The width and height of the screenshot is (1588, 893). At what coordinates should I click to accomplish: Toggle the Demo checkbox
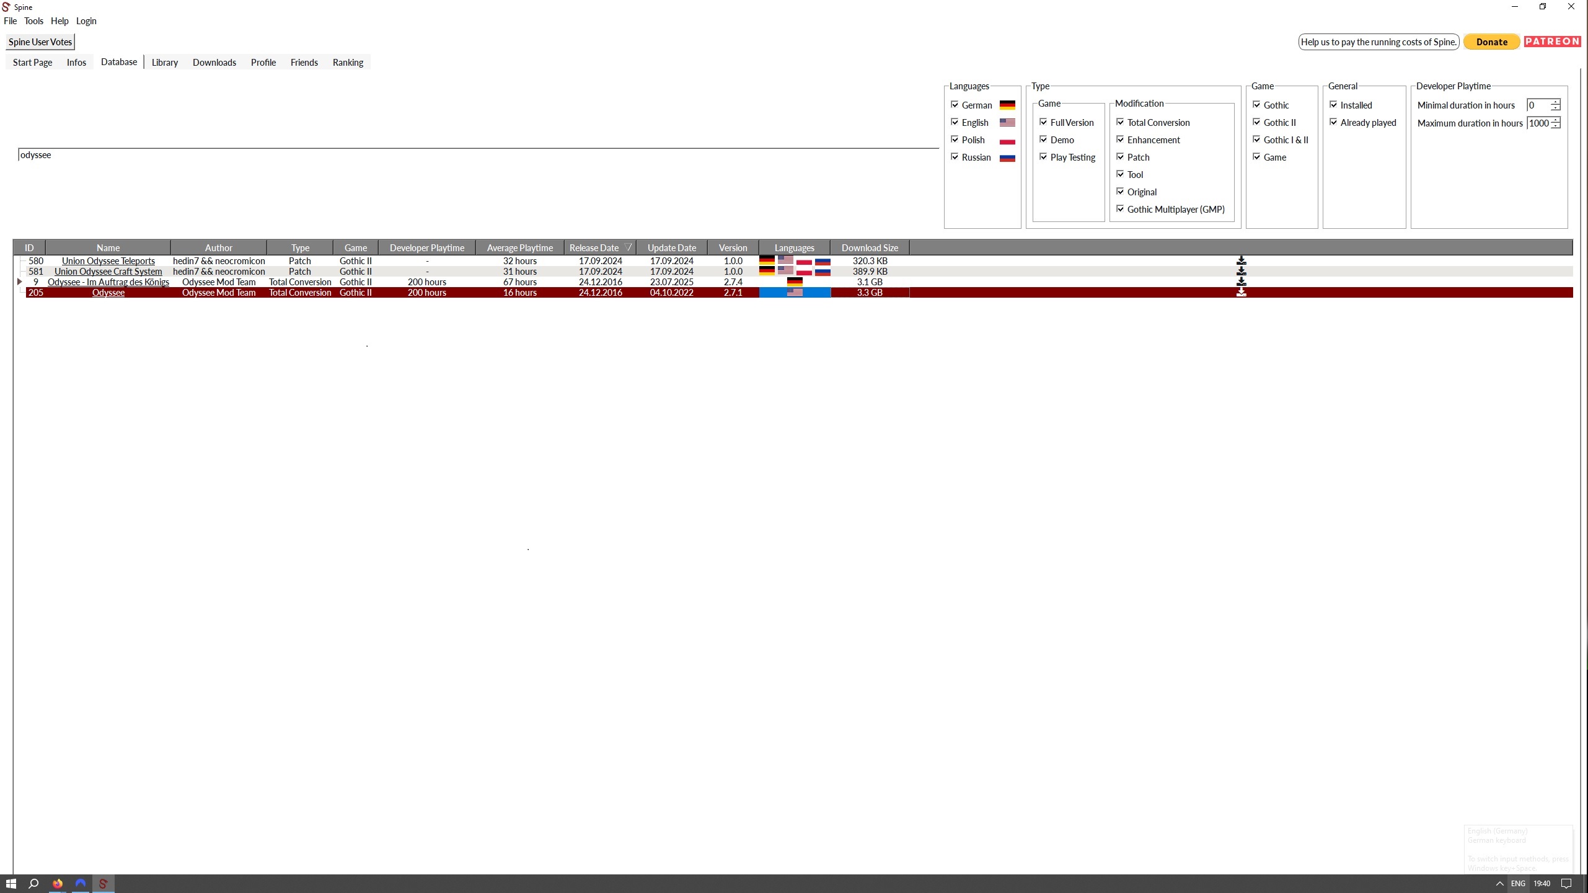click(x=1043, y=140)
